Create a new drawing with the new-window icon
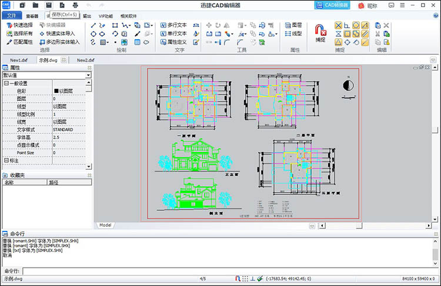The height and width of the screenshot is (286, 441). (x=22, y=5)
